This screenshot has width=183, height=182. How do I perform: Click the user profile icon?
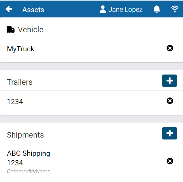pos(103,9)
